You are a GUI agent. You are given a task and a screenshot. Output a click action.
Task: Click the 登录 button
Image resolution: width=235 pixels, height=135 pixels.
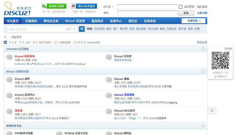[x=186, y=13]
